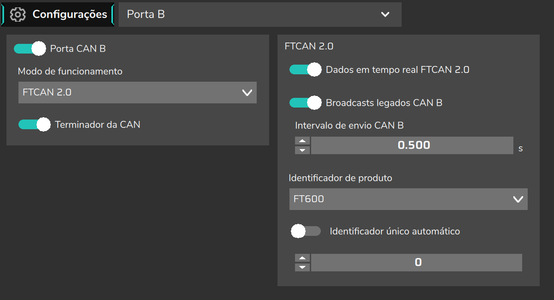Click the Modo de funcionamento label
This screenshot has width=554, height=300.
[70, 71]
